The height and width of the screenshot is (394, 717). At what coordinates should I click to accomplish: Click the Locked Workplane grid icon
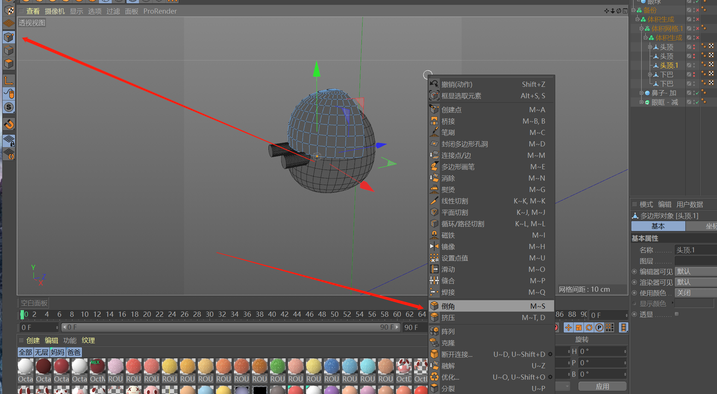[9, 141]
